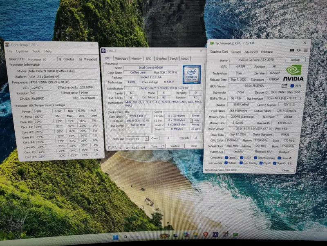Click the Bus Interface question mark
This screenshot has width=327, height=246.
(300, 98)
